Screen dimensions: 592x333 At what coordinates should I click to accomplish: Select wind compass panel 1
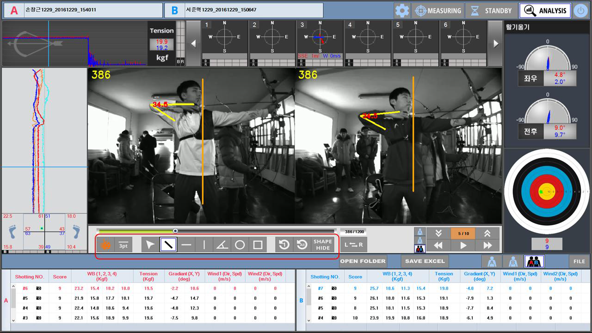(x=225, y=43)
